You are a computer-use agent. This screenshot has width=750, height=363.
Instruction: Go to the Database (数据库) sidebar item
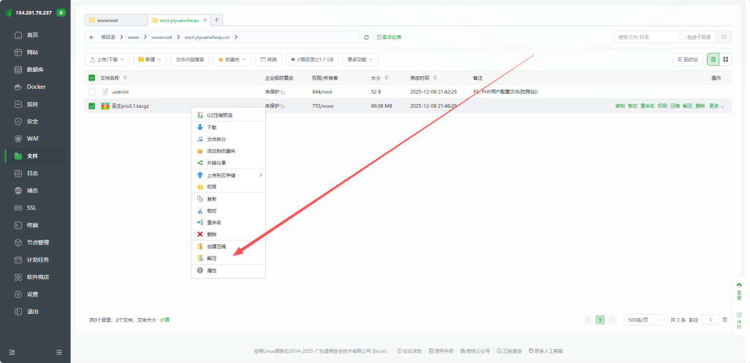[34, 70]
